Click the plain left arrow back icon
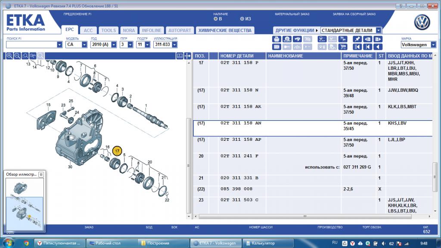The height and width of the screenshot is (248, 441). point(378,47)
